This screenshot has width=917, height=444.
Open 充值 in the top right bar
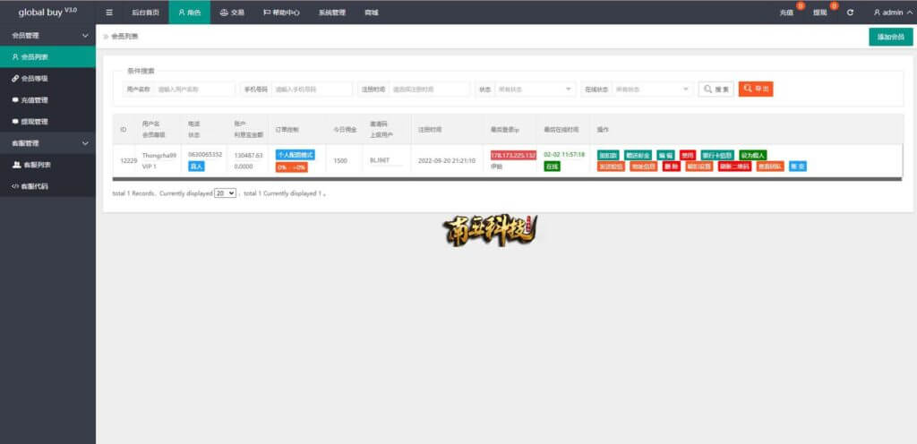786,13
